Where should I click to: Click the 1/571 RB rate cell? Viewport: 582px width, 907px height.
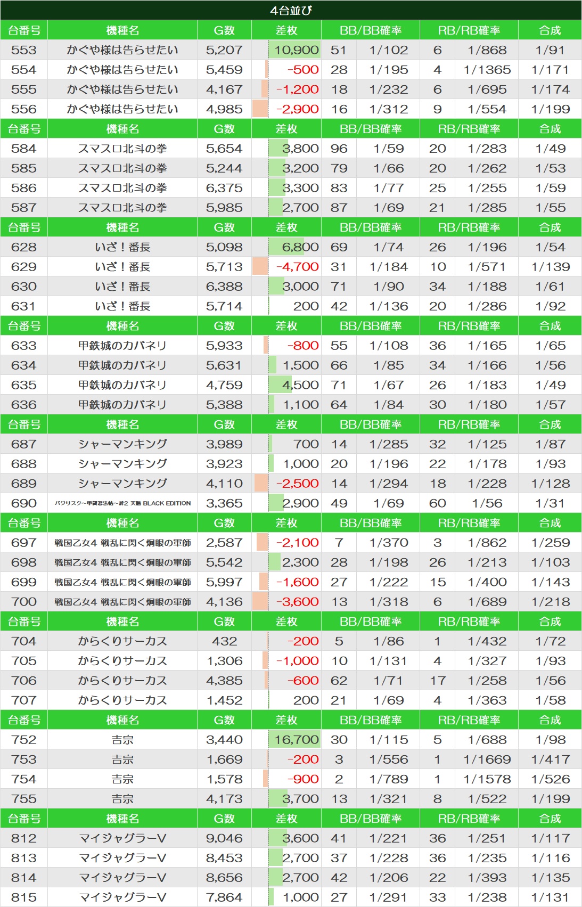(487, 267)
